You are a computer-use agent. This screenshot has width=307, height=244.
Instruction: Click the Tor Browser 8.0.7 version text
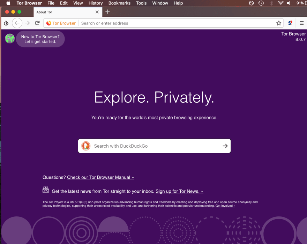(293, 37)
